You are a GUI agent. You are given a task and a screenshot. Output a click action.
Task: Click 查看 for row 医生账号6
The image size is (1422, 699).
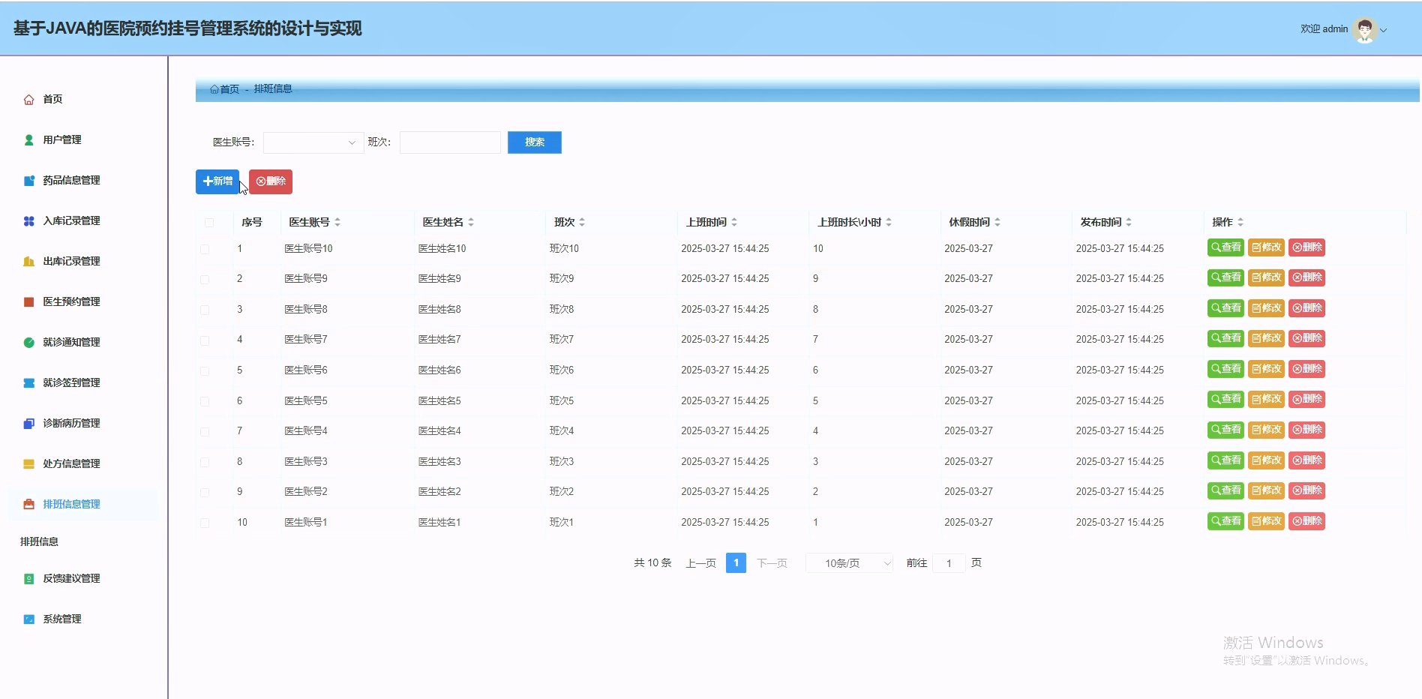coord(1226,369)
